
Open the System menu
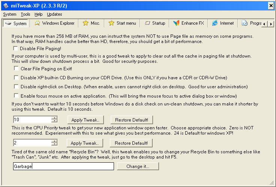pyautogui.click(x=10, y=14)
